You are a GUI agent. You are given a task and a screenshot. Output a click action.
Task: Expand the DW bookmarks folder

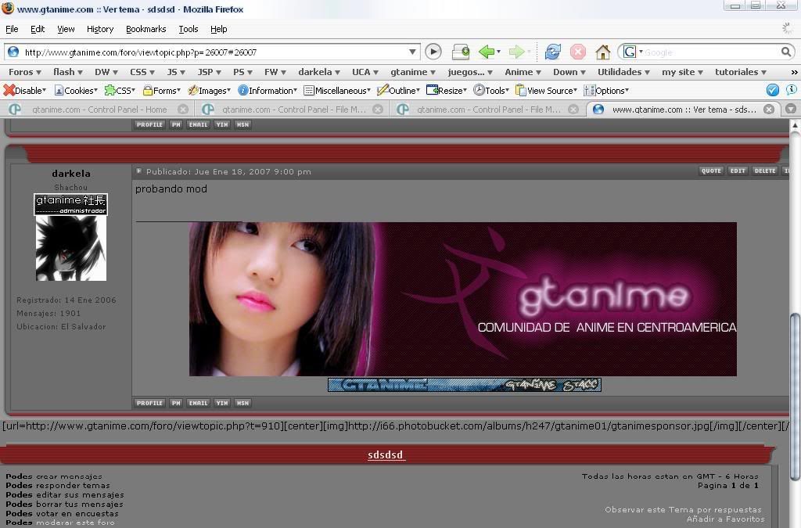106,72
